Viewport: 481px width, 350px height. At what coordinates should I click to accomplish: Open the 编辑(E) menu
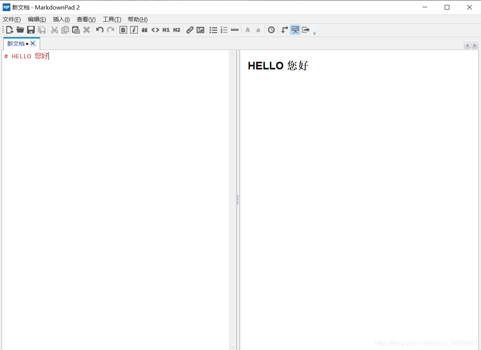coord(37,19)
